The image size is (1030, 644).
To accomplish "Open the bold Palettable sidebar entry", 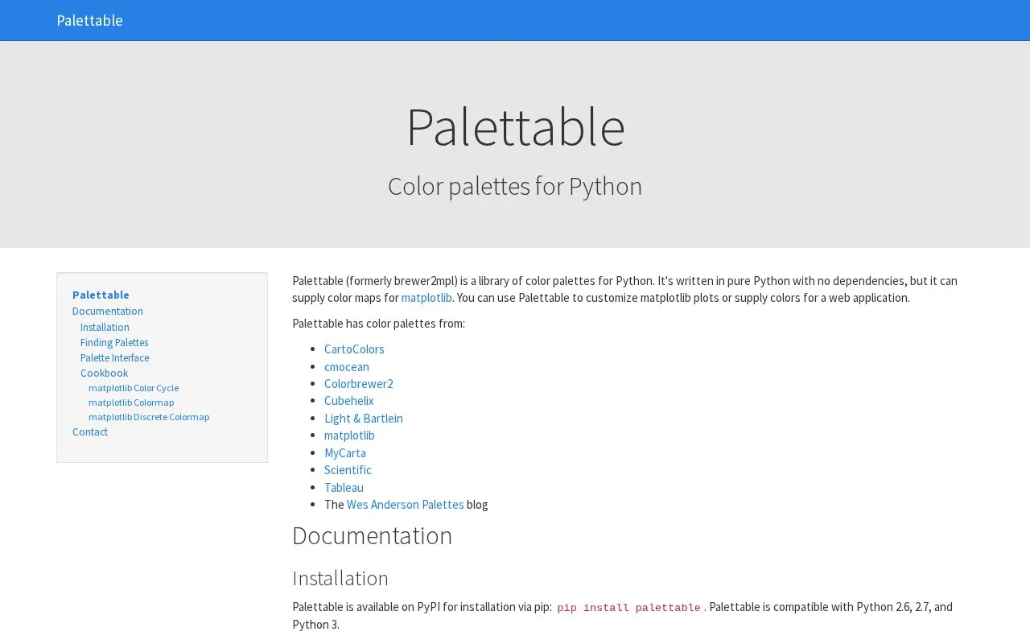I will (x=101, y=295).
